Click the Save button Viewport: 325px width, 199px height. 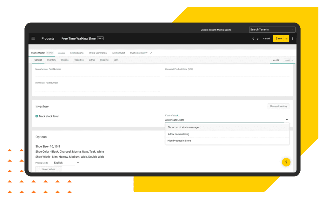tap(279, 38)
